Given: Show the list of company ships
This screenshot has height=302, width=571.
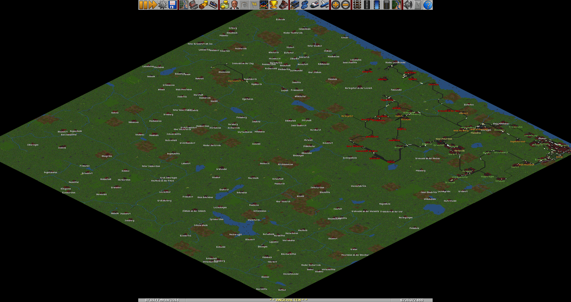Looking at the screenshot, I should pyautogui.click(x=314, y=5).
